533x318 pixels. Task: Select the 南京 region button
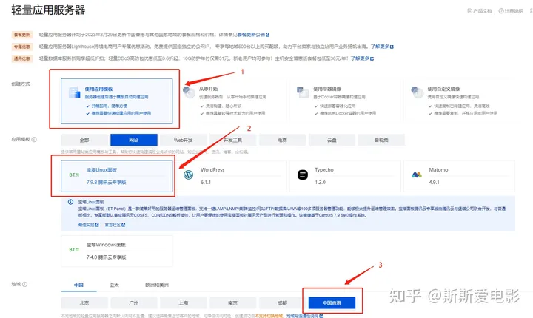point(233,302)
